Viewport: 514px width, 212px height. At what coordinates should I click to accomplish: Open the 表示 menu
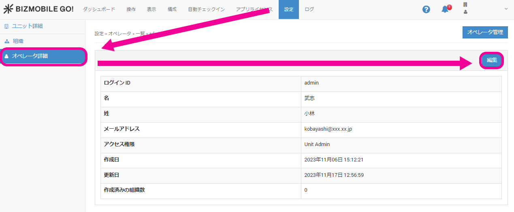(151, 9)
